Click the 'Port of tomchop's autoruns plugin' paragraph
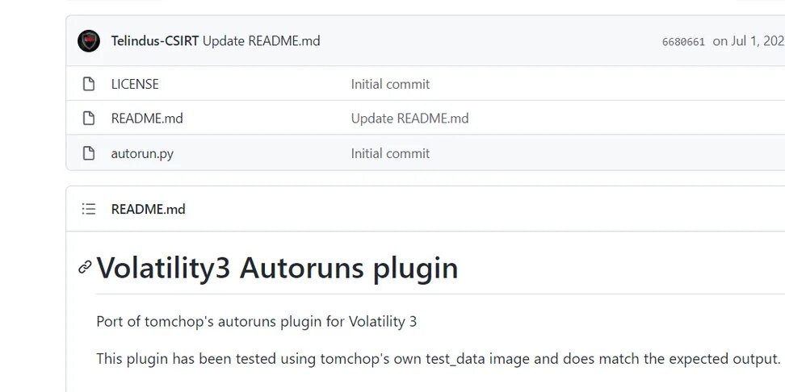 coord(256,322)
